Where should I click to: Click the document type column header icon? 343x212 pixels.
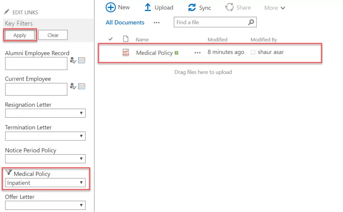coord(126,39)
